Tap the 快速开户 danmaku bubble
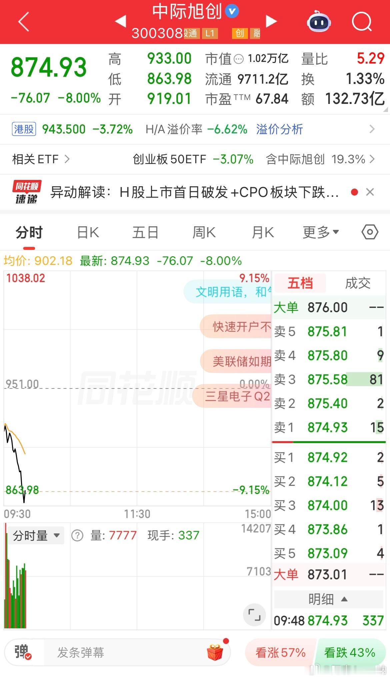The image size is (390, 679). pos(236,327)
